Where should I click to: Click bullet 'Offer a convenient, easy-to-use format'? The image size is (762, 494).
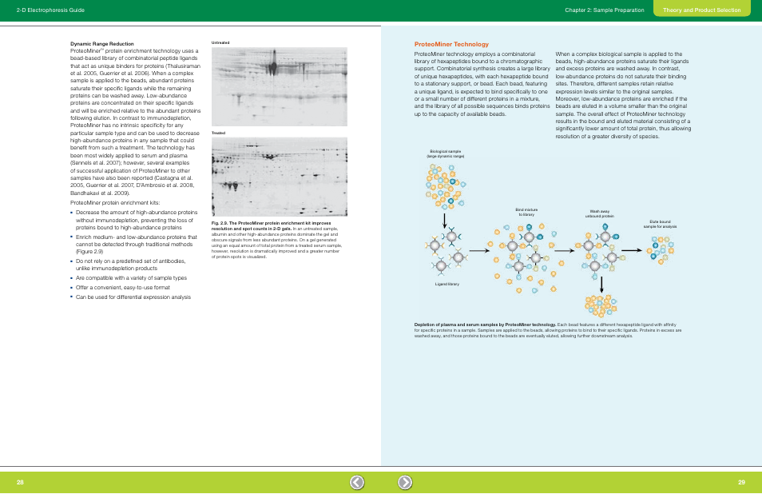122,287
